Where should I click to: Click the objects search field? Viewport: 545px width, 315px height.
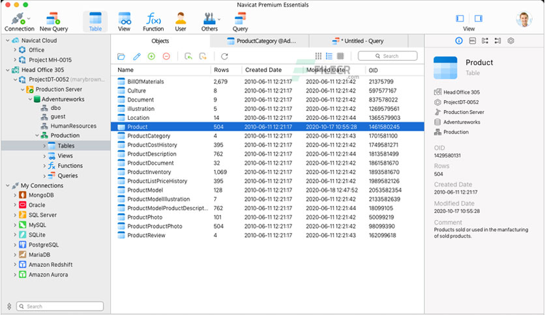tap(387, 56)
